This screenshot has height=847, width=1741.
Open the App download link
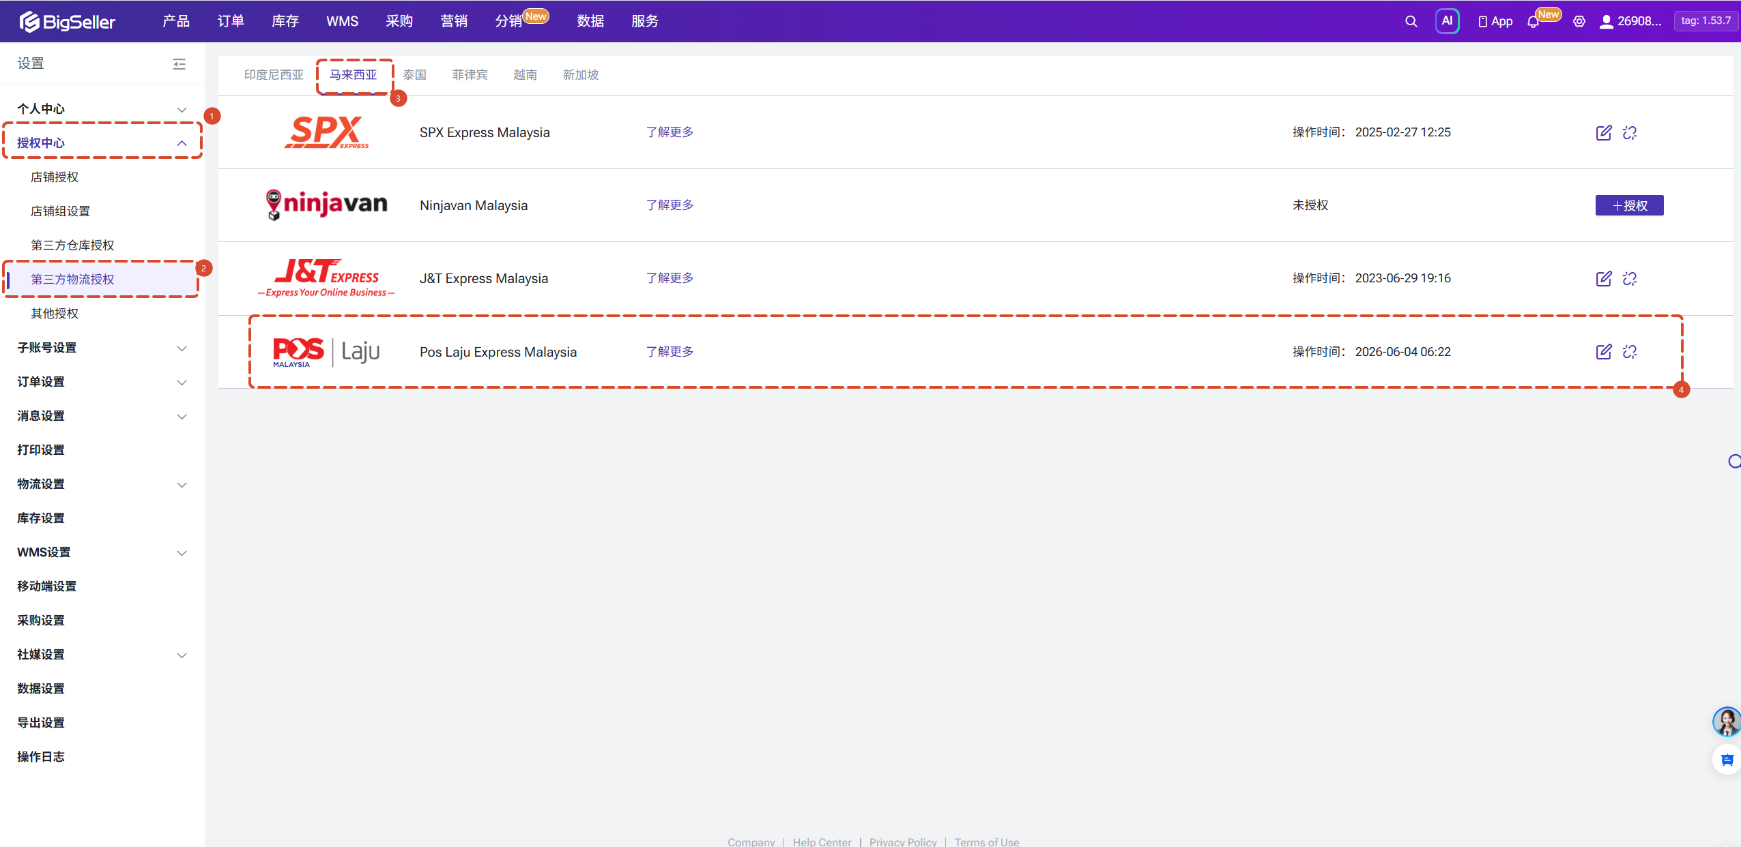(1495, 21)
